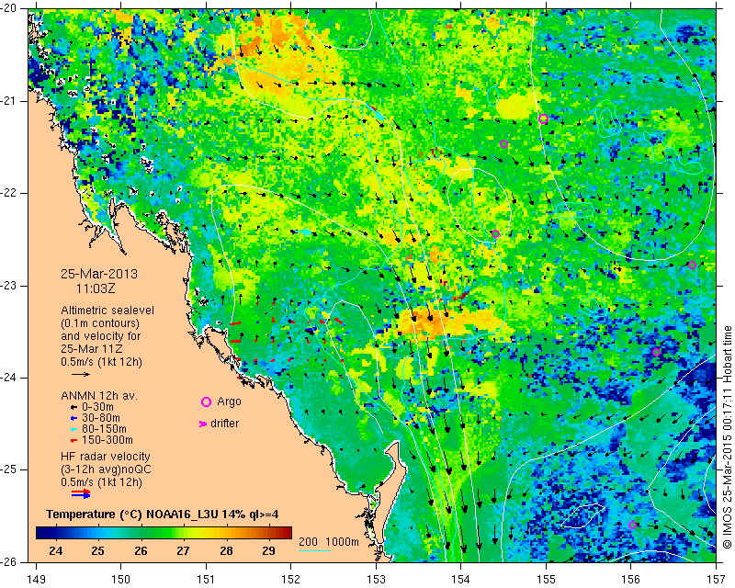This screenshot has height=588, width=735.
Task: Click the magenta Argo circle legend symbol
Action: 206,401
